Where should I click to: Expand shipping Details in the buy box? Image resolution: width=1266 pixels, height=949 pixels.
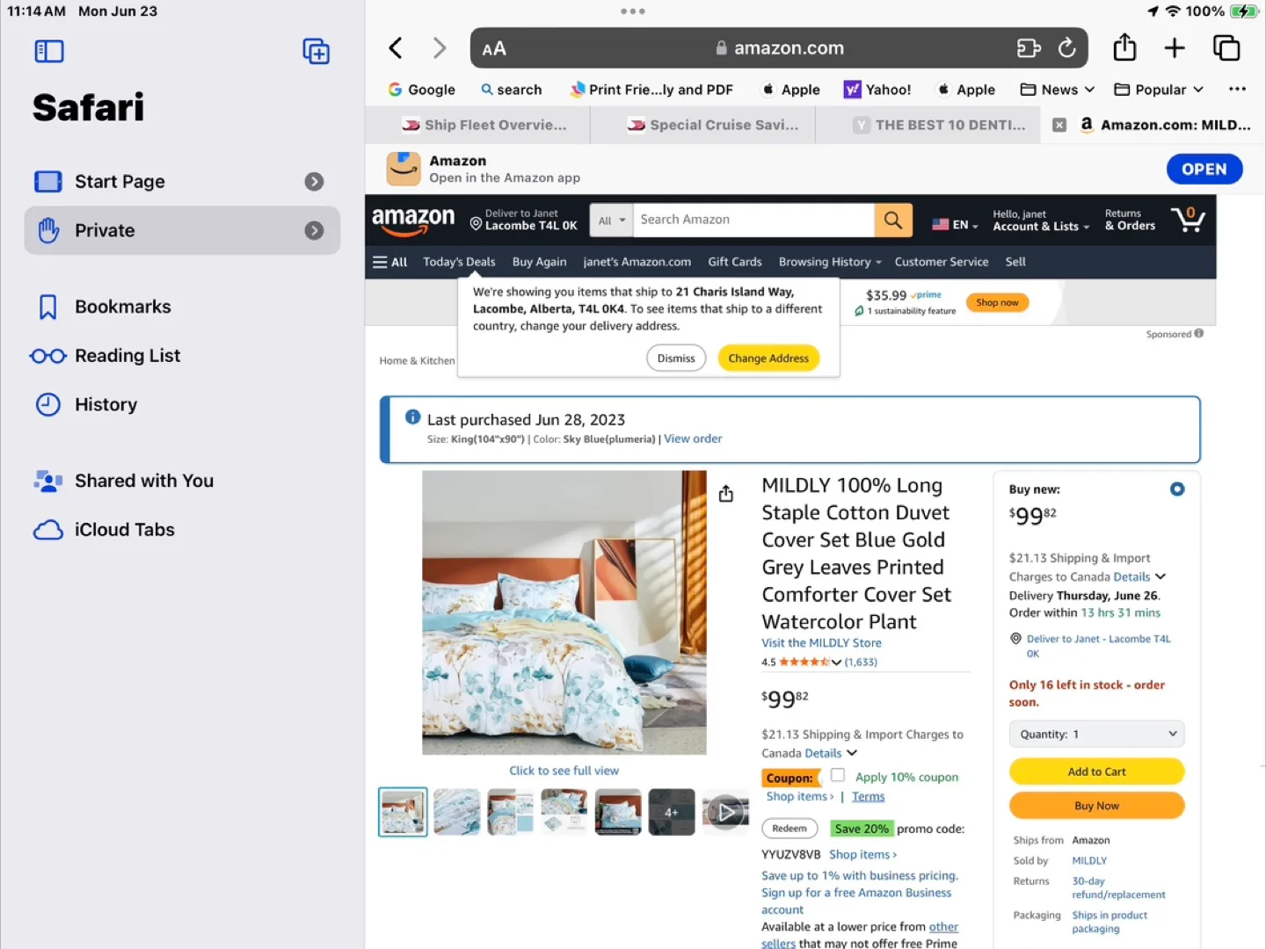pyautogui.click(x=1139, y=577)
